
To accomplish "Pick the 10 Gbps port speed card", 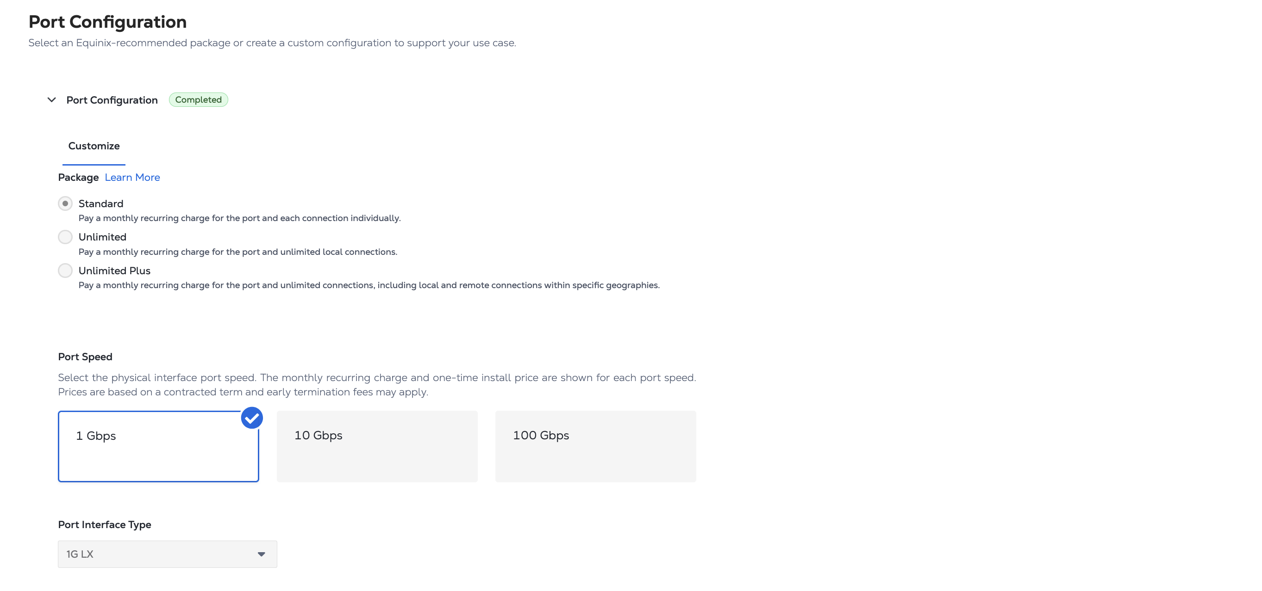I will coord(377,446).
